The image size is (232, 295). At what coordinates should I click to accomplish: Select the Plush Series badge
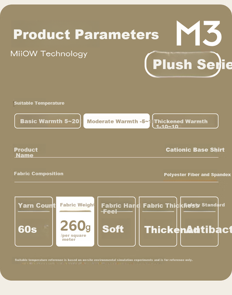(x=183, y=64)
